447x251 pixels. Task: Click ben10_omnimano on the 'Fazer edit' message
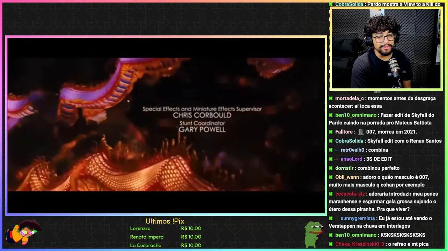(x=356, y=115)
